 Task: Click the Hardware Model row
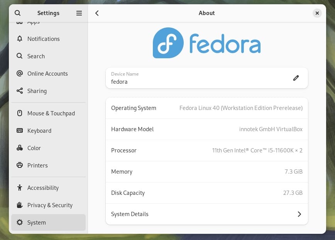[x=206, y=129]
